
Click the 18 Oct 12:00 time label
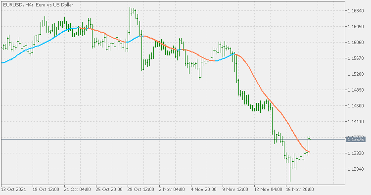click(46, 190)
